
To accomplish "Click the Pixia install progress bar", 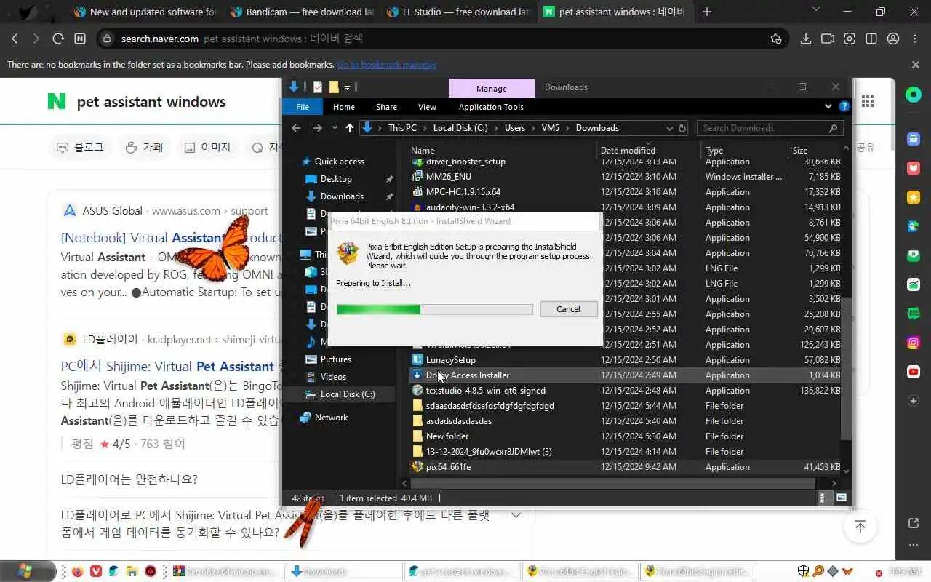I will [x=435, y=309].
